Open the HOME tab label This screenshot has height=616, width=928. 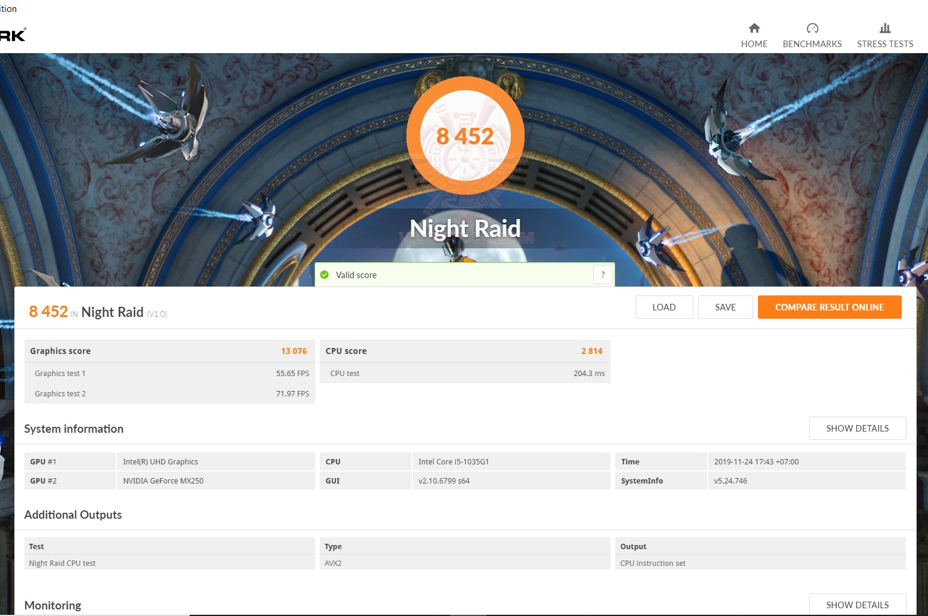pos(754,44)
